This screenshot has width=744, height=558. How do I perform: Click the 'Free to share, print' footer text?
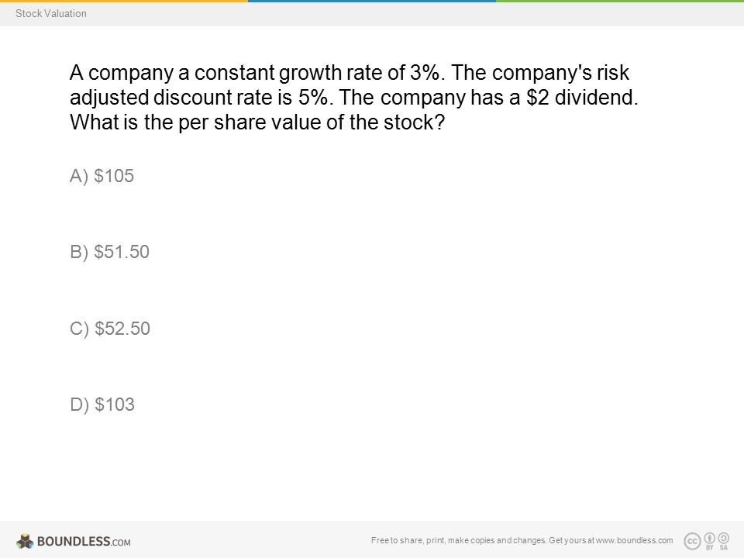[408, 540]
